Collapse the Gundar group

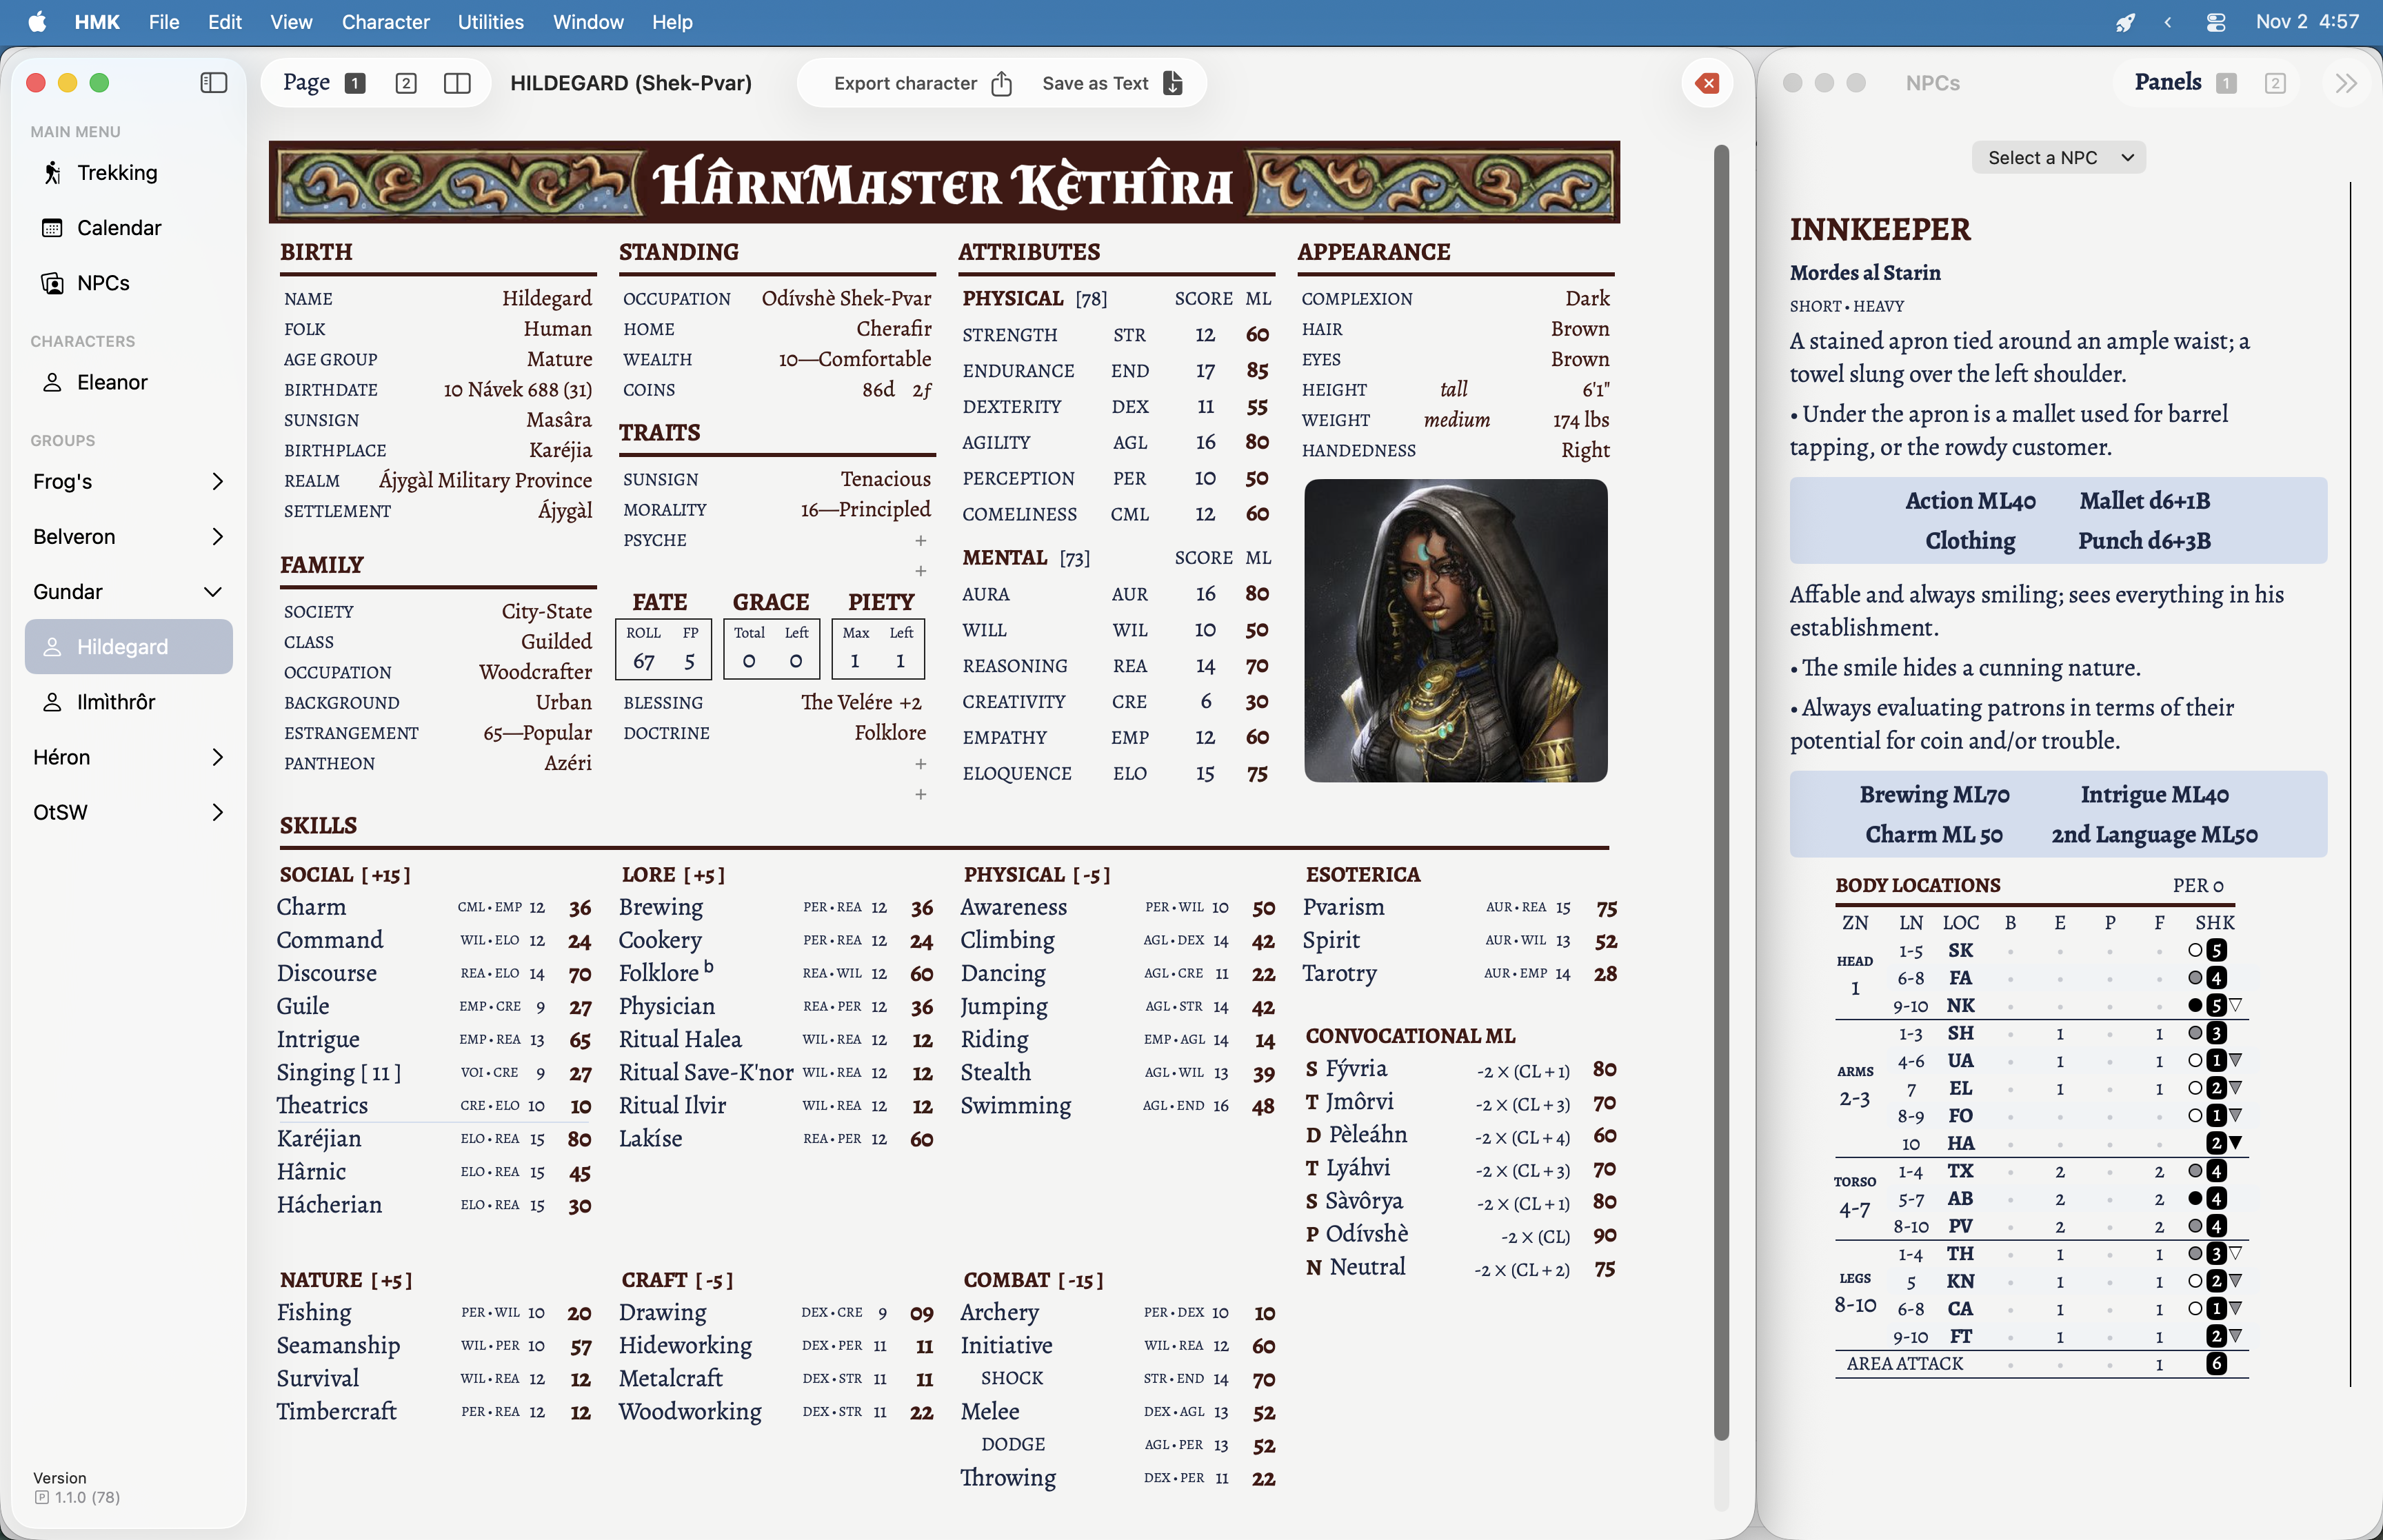coord(213,591)
